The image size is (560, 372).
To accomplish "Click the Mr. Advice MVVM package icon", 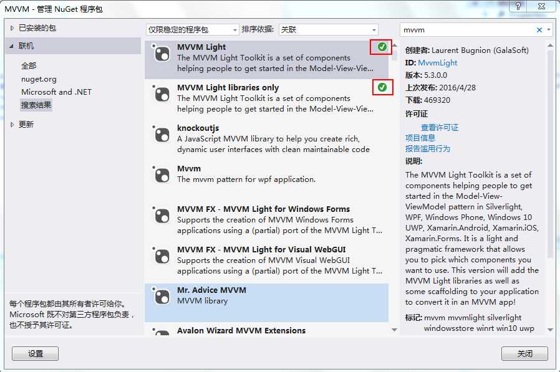I will 162,297.
